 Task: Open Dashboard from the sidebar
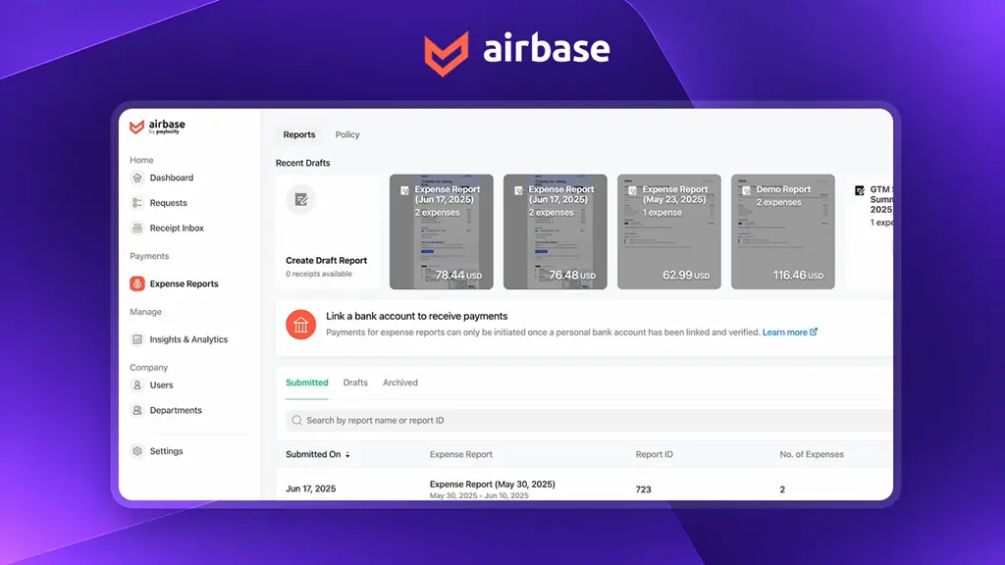(x=171, y=178)
